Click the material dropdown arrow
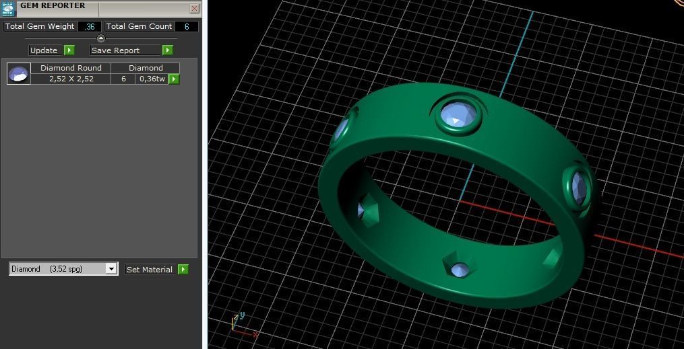Screen dimensions: 684x349 (112, 269)
